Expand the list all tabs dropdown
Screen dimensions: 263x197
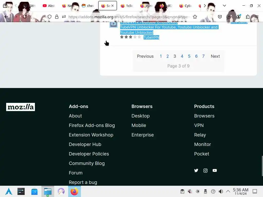click(224, 6)
